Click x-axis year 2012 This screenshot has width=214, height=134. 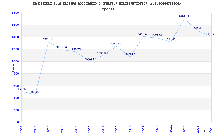coord(49,129)
